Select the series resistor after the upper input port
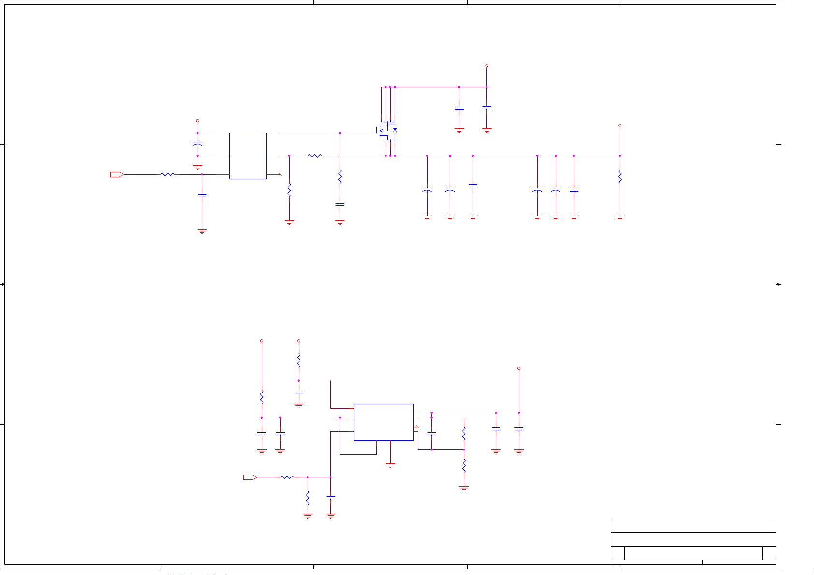 (x=168, y=174)
